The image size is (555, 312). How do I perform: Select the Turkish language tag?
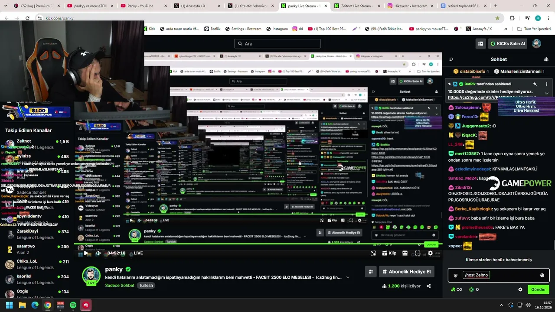(x=146, y=286)
